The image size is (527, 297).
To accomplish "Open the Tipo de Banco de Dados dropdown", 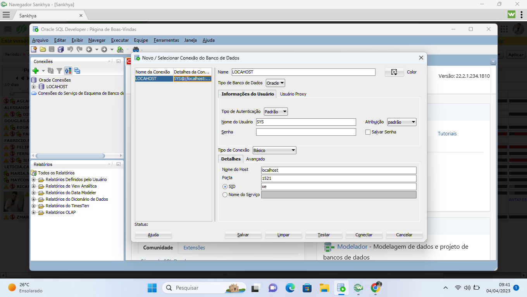I will point(276,83).
